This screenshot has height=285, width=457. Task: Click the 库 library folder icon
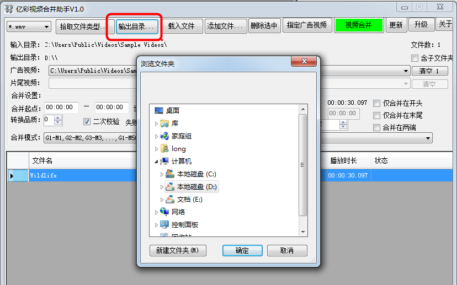(164, 123)
